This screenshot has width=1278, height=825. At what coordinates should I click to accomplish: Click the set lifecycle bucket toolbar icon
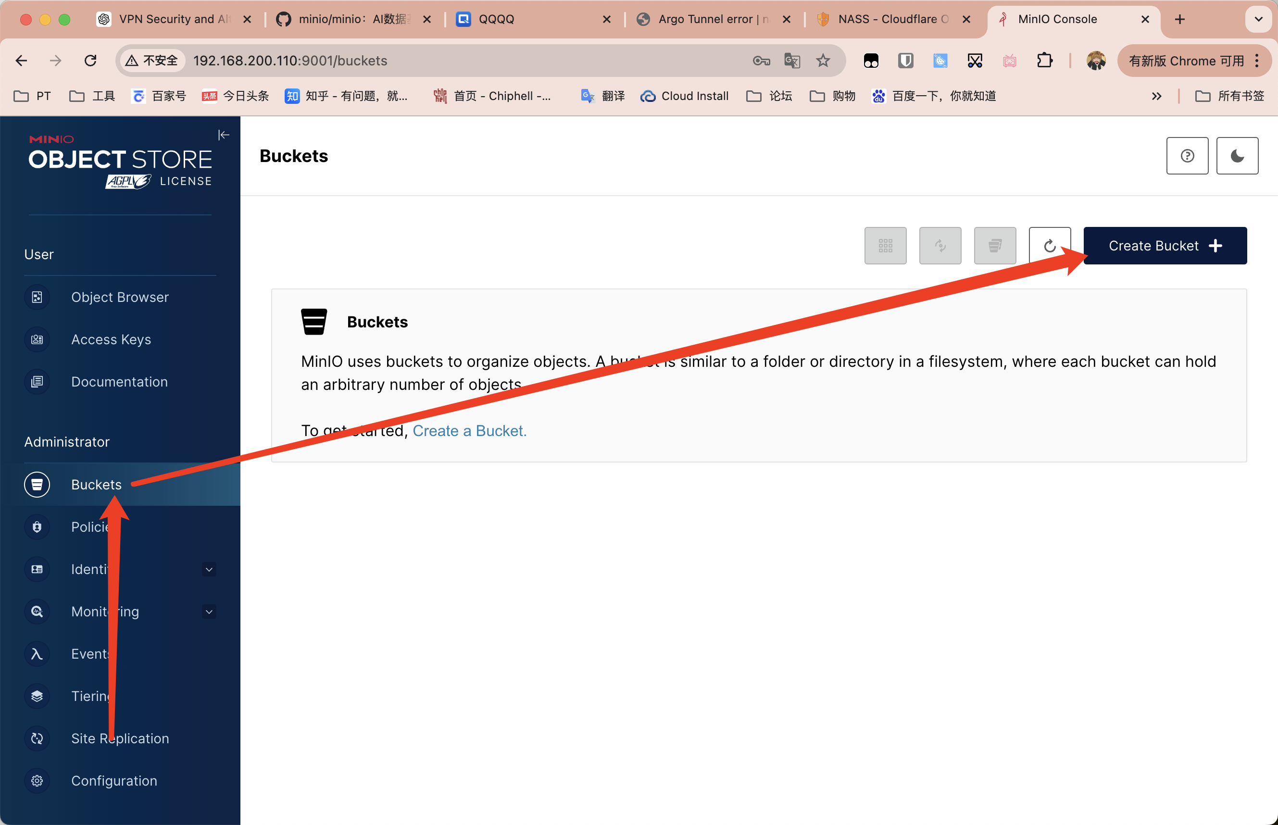(x=995, y=246)
